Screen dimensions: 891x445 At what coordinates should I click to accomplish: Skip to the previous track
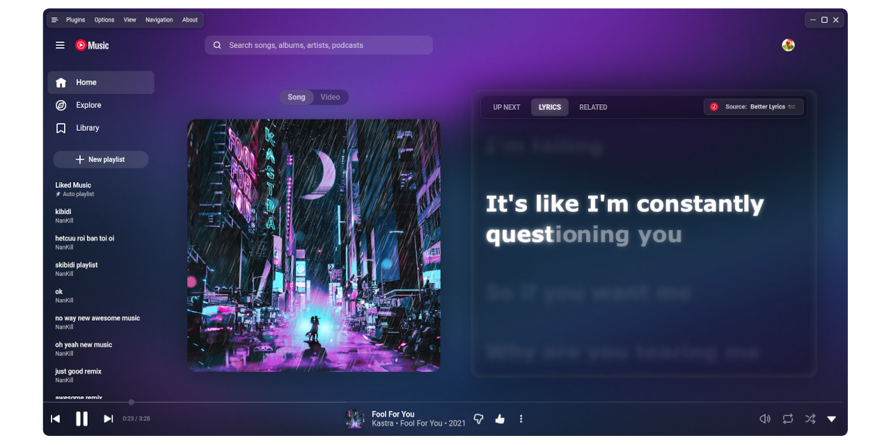point(56,419)
